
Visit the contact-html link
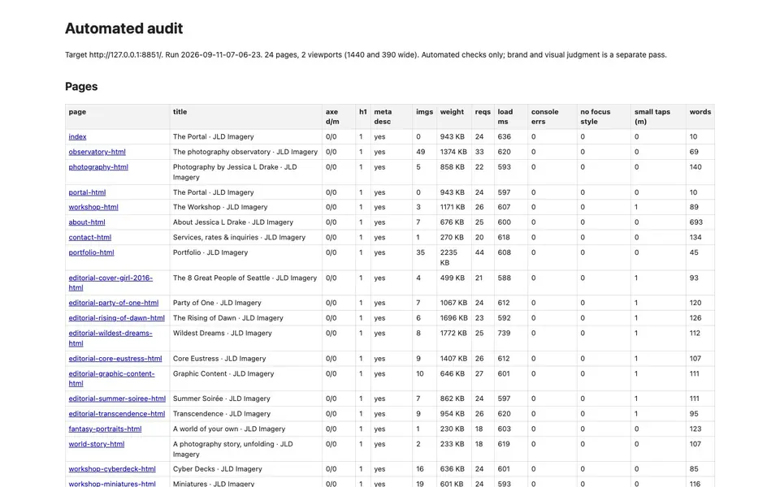click(90, 238)
